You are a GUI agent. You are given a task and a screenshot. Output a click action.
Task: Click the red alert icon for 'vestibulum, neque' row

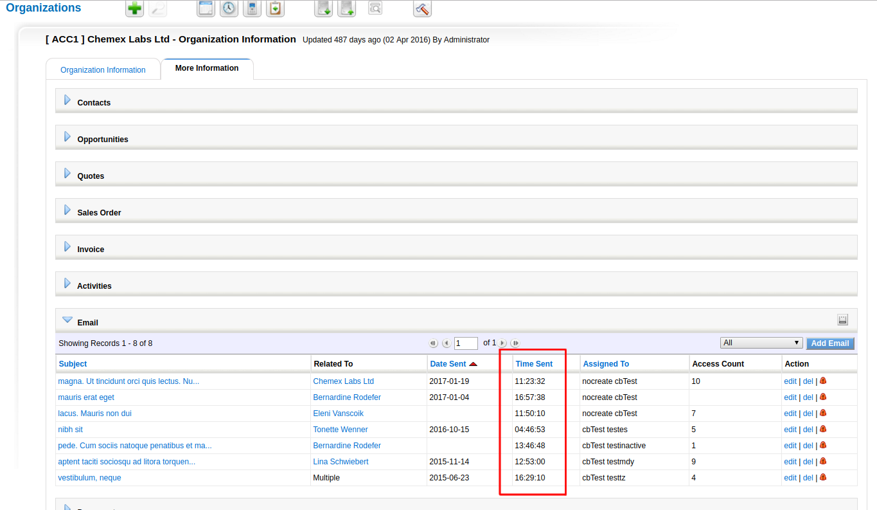823,477
